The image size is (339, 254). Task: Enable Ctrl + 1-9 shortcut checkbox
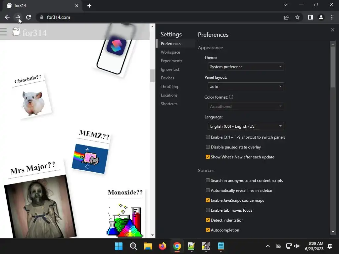[208, 137]
